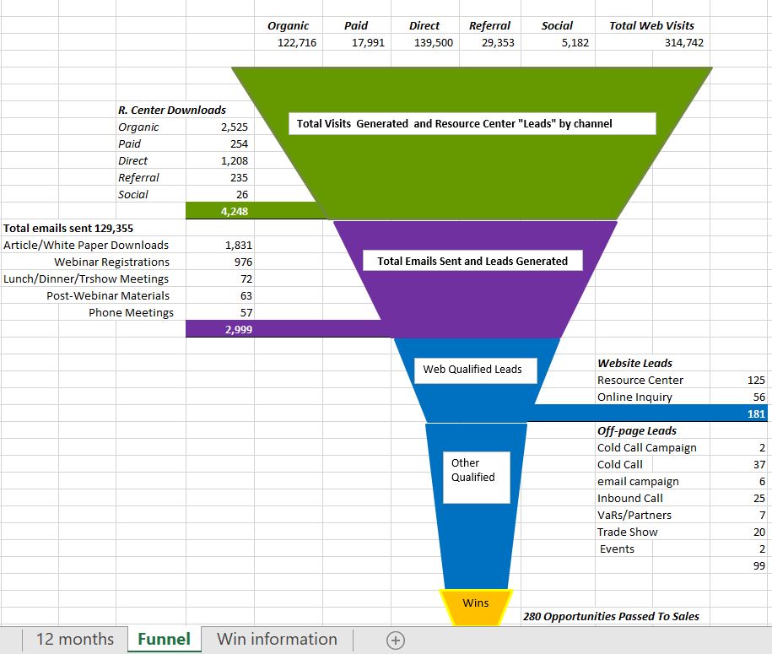Select the orange Wins funnel shape
Viewport: 772px width, 654px height.
coord(476,609)
